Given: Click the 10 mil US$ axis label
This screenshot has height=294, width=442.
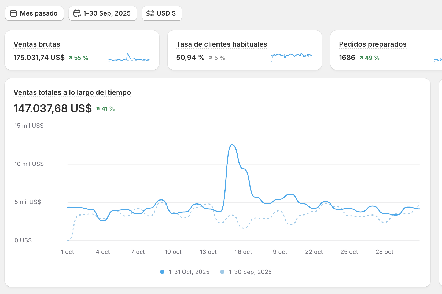Looking at the screenshot, I should coord(29,164).
